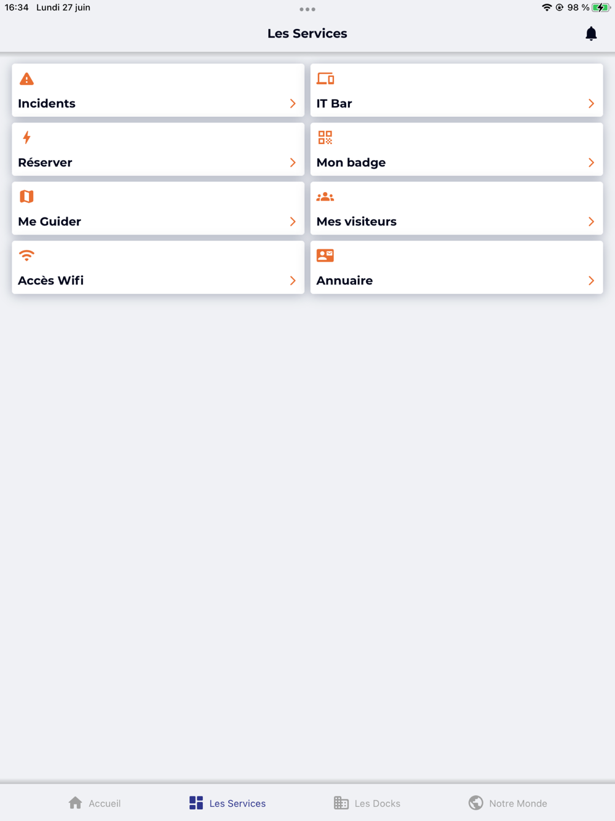
Task: Tap the Annuaire contact card icon
Action: [325, 255]
